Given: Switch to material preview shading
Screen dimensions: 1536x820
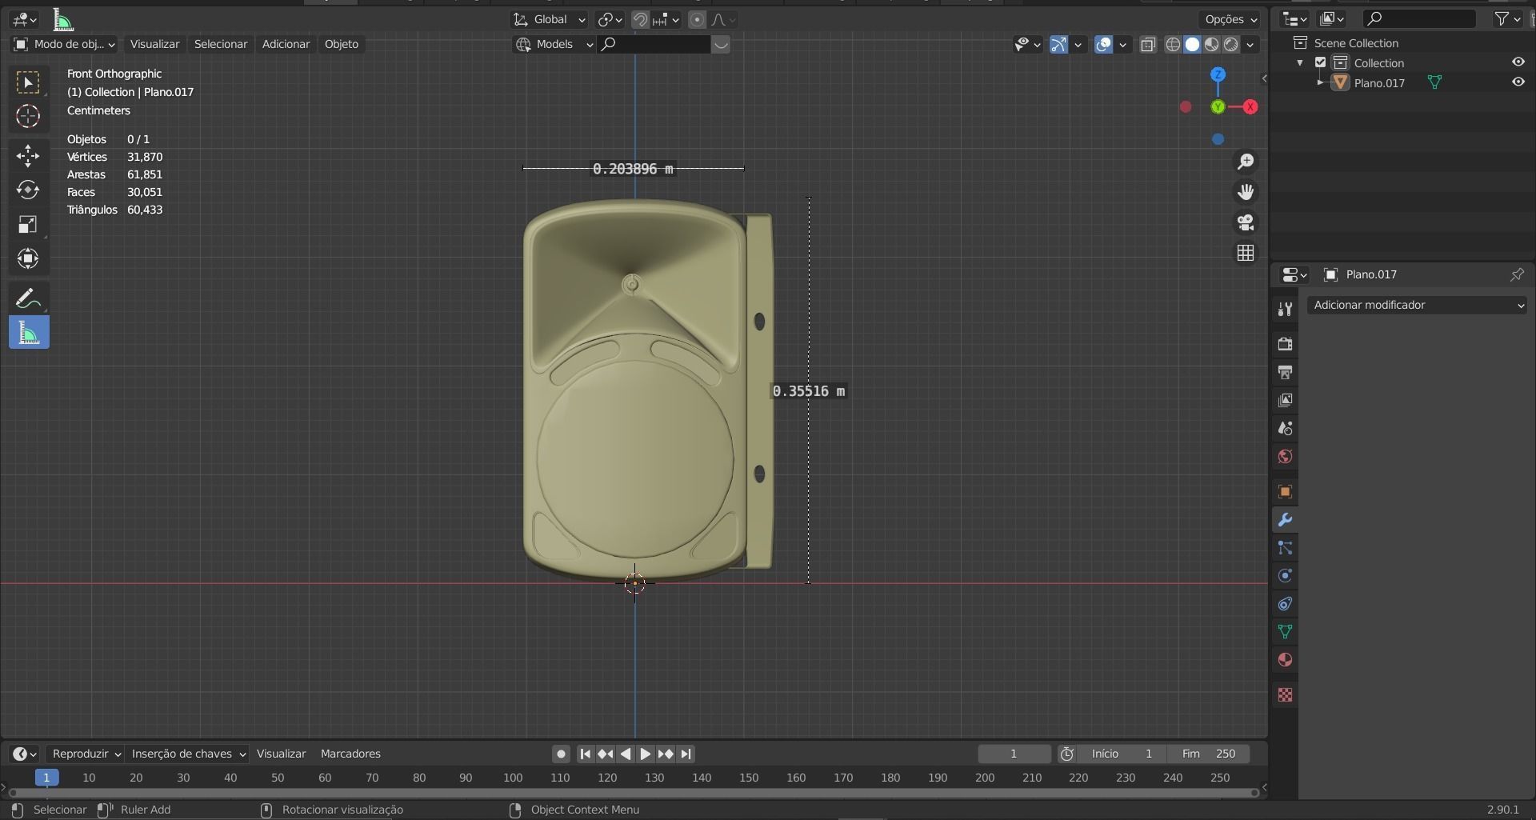Looking at the screenshot, I should (x=1211, y=44).
